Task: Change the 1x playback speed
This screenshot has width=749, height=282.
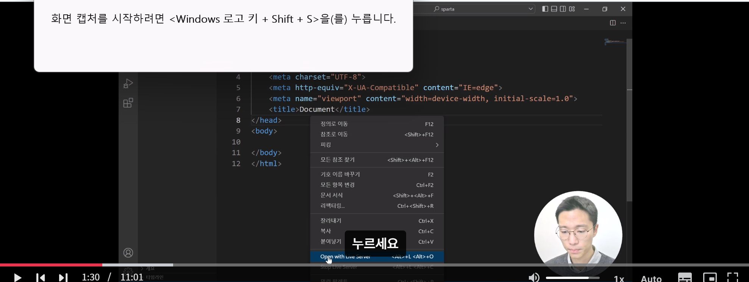Action: click(x=619, y=279)
